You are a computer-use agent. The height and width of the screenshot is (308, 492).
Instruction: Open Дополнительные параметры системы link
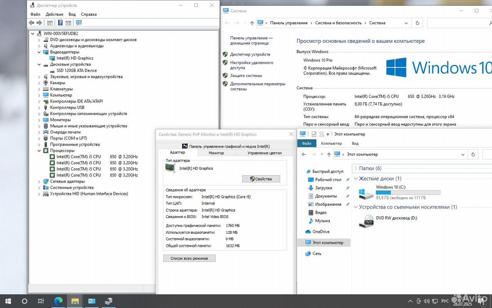click(x=258, y=86)
